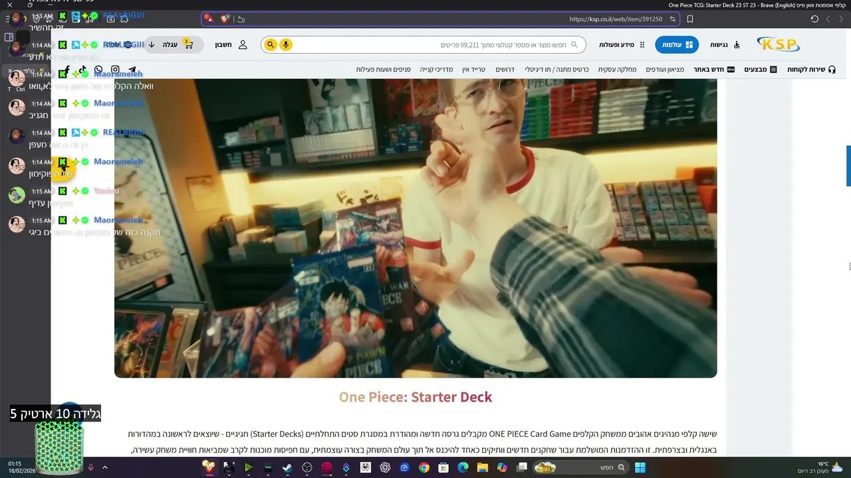Click the One Piece: Starter Deck heading
The width and height of the screenshot is (851, 478).
pyautogui.click(x=416, y=397)
